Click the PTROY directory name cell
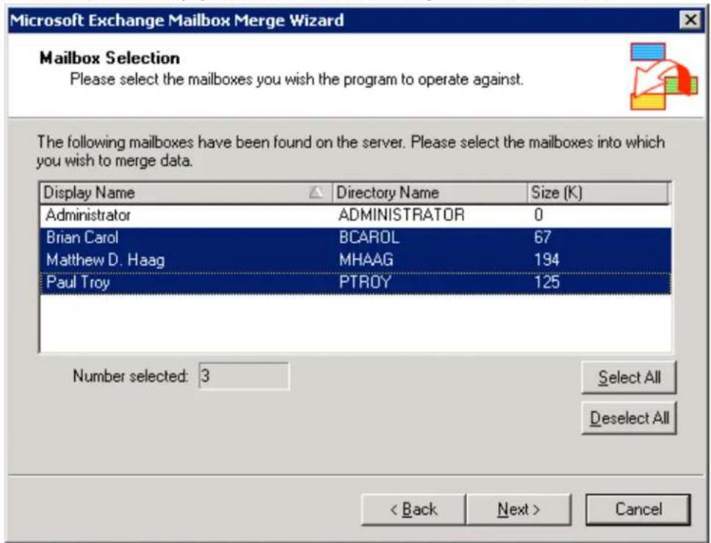 click(x=365, y=283)
